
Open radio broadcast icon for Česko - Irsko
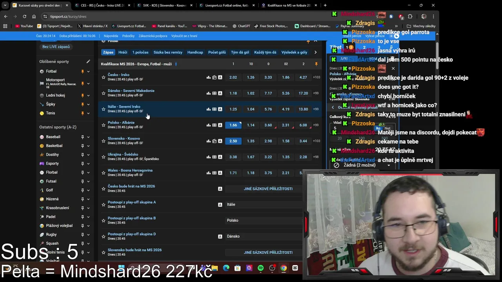coord(215,77)
